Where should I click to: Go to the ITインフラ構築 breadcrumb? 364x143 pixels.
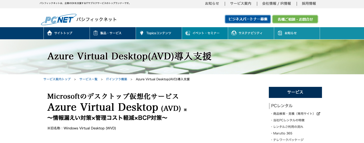point(117,79)
